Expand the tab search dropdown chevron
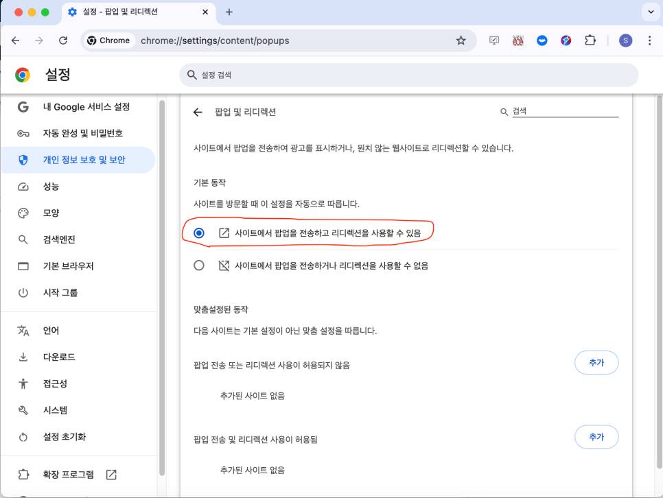 click(650, 12)
